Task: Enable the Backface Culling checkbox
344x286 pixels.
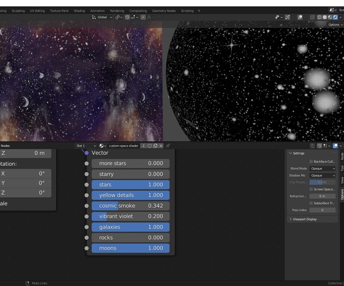Action: [x=311, y=162]
